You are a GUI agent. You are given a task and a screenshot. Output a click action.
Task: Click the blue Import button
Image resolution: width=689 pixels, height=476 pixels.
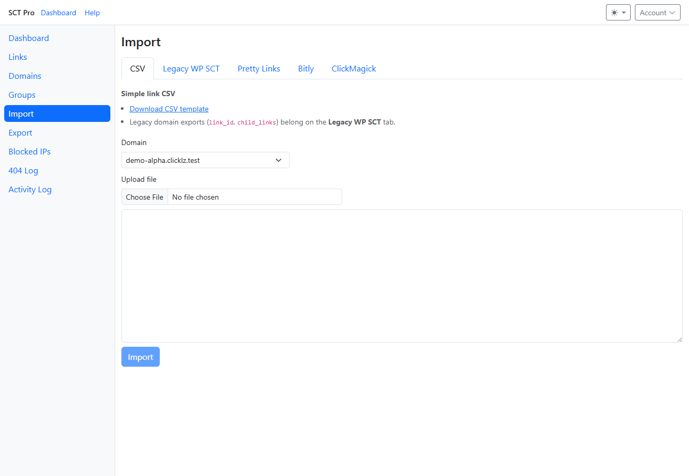(x=140, y=357)
